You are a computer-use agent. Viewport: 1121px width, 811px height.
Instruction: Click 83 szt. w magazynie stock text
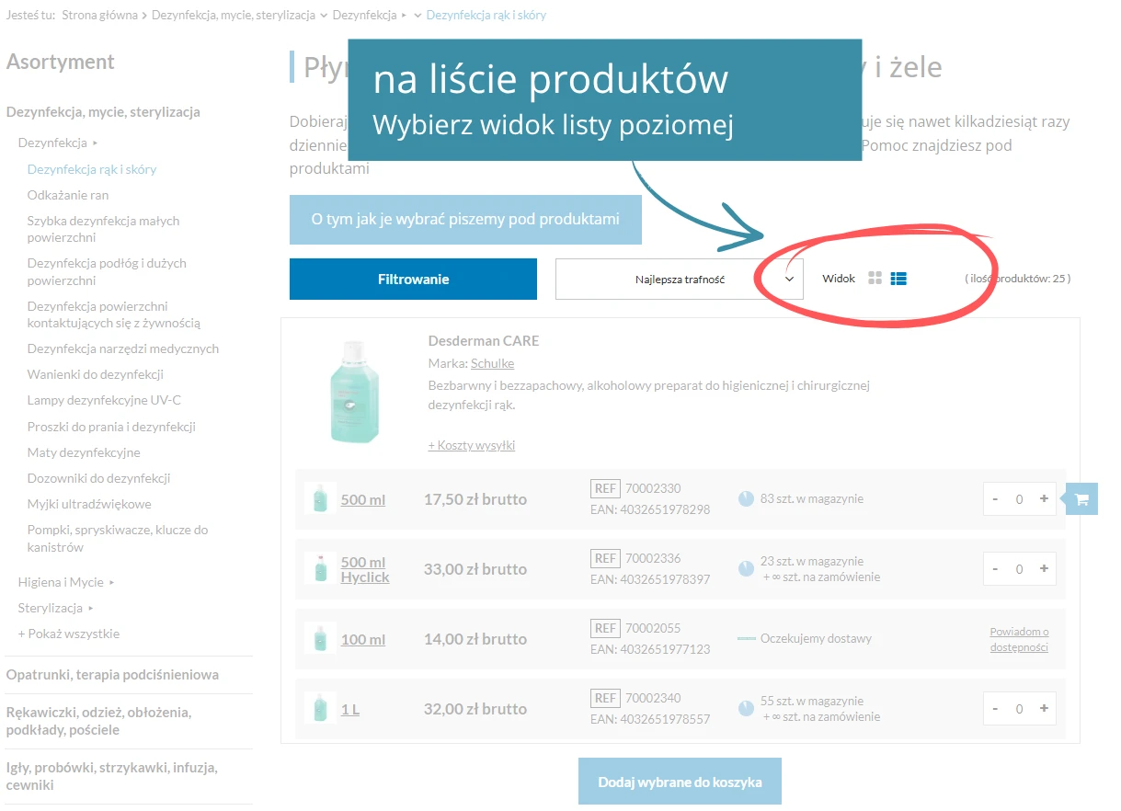pyautogui.click(x=812, y=498)
